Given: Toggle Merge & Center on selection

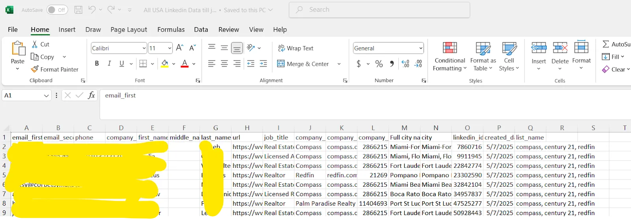Looking at the screenshot, I should [303, 64].
